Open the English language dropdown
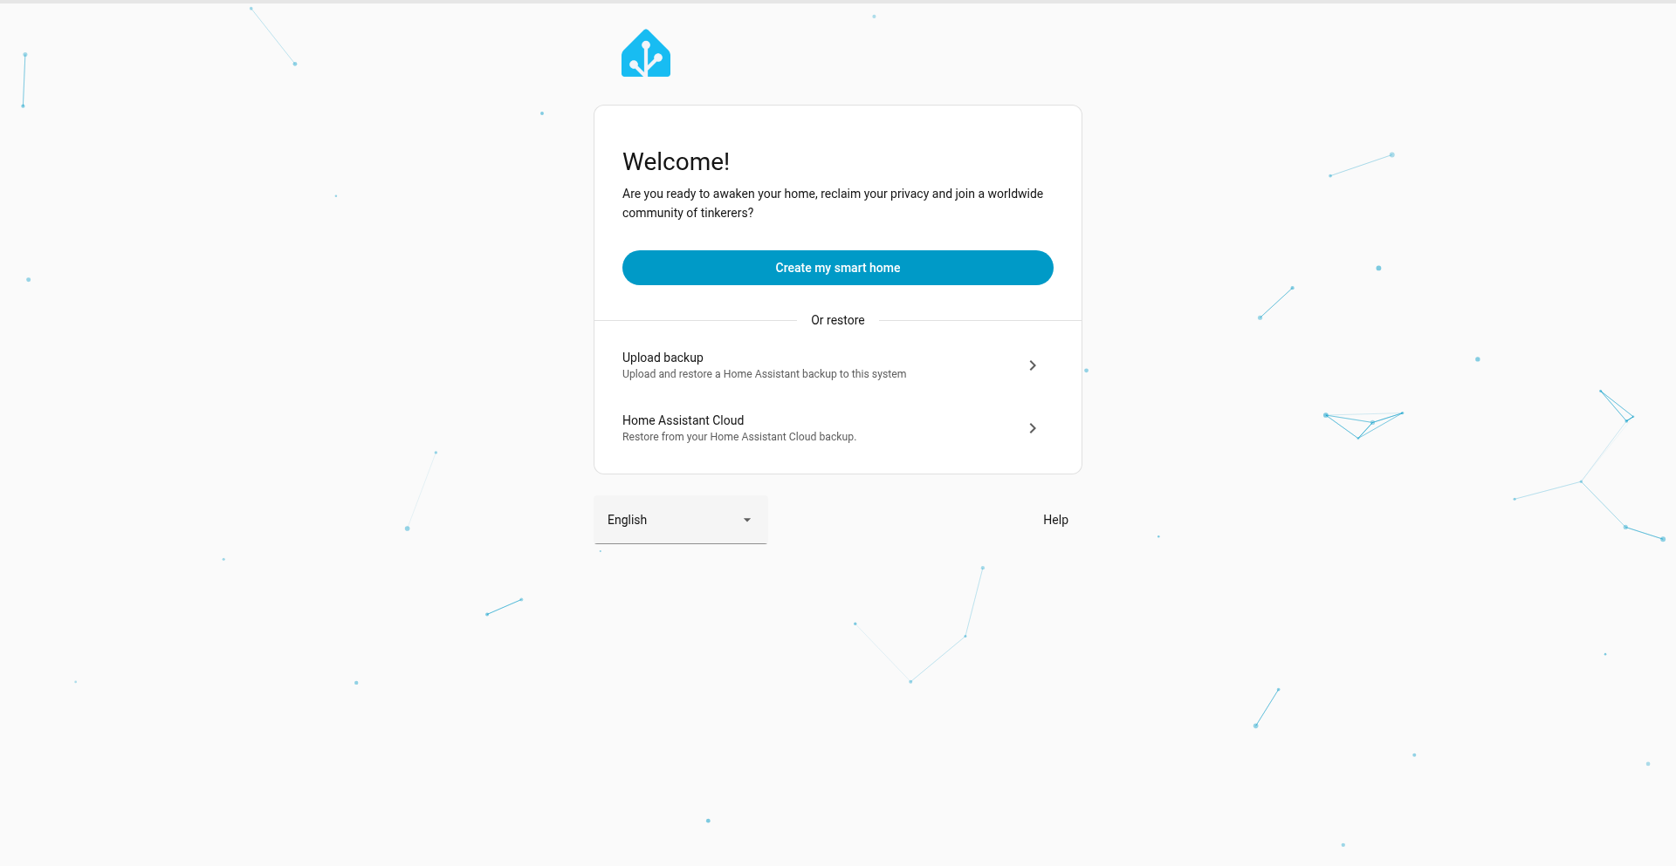1676x866 pixels. 680,520
